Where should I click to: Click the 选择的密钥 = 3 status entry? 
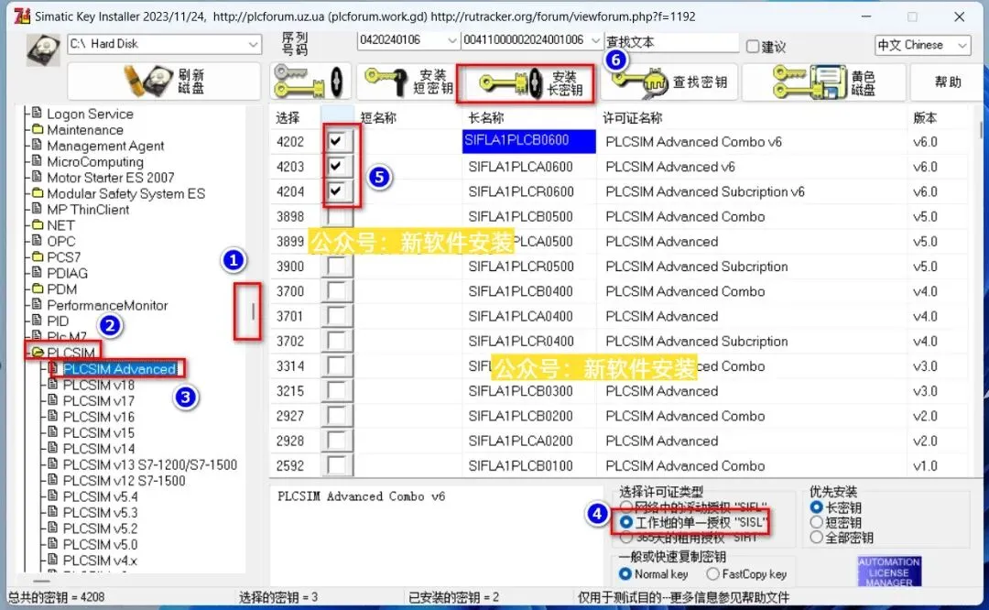pyautogui.click(x=278, y=597)
